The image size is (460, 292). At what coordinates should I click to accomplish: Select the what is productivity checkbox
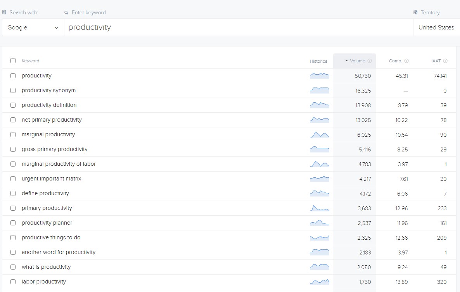[13, 267]
